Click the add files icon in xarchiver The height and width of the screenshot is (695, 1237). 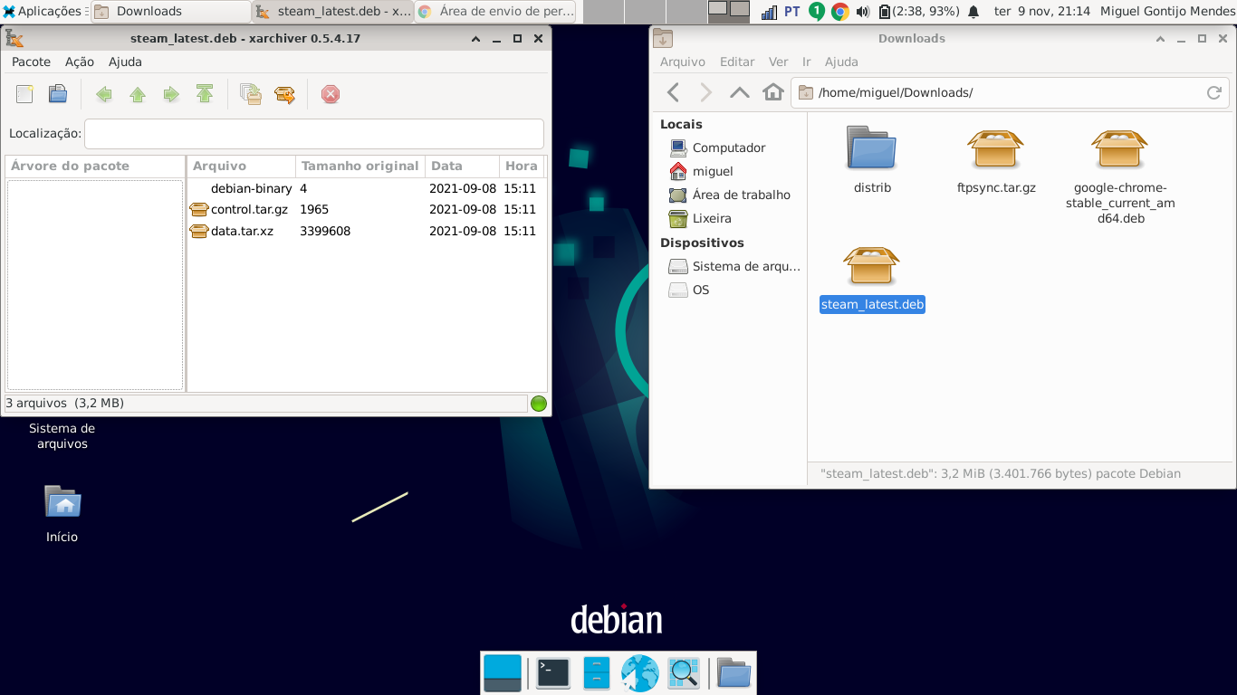pyautogui.click(x=251, y=94)
